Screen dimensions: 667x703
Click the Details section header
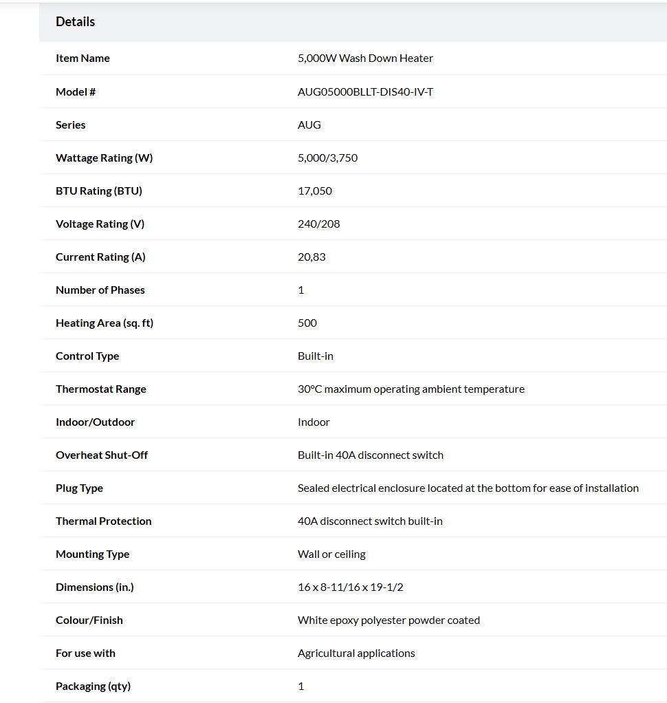click(x=76, y=21)
